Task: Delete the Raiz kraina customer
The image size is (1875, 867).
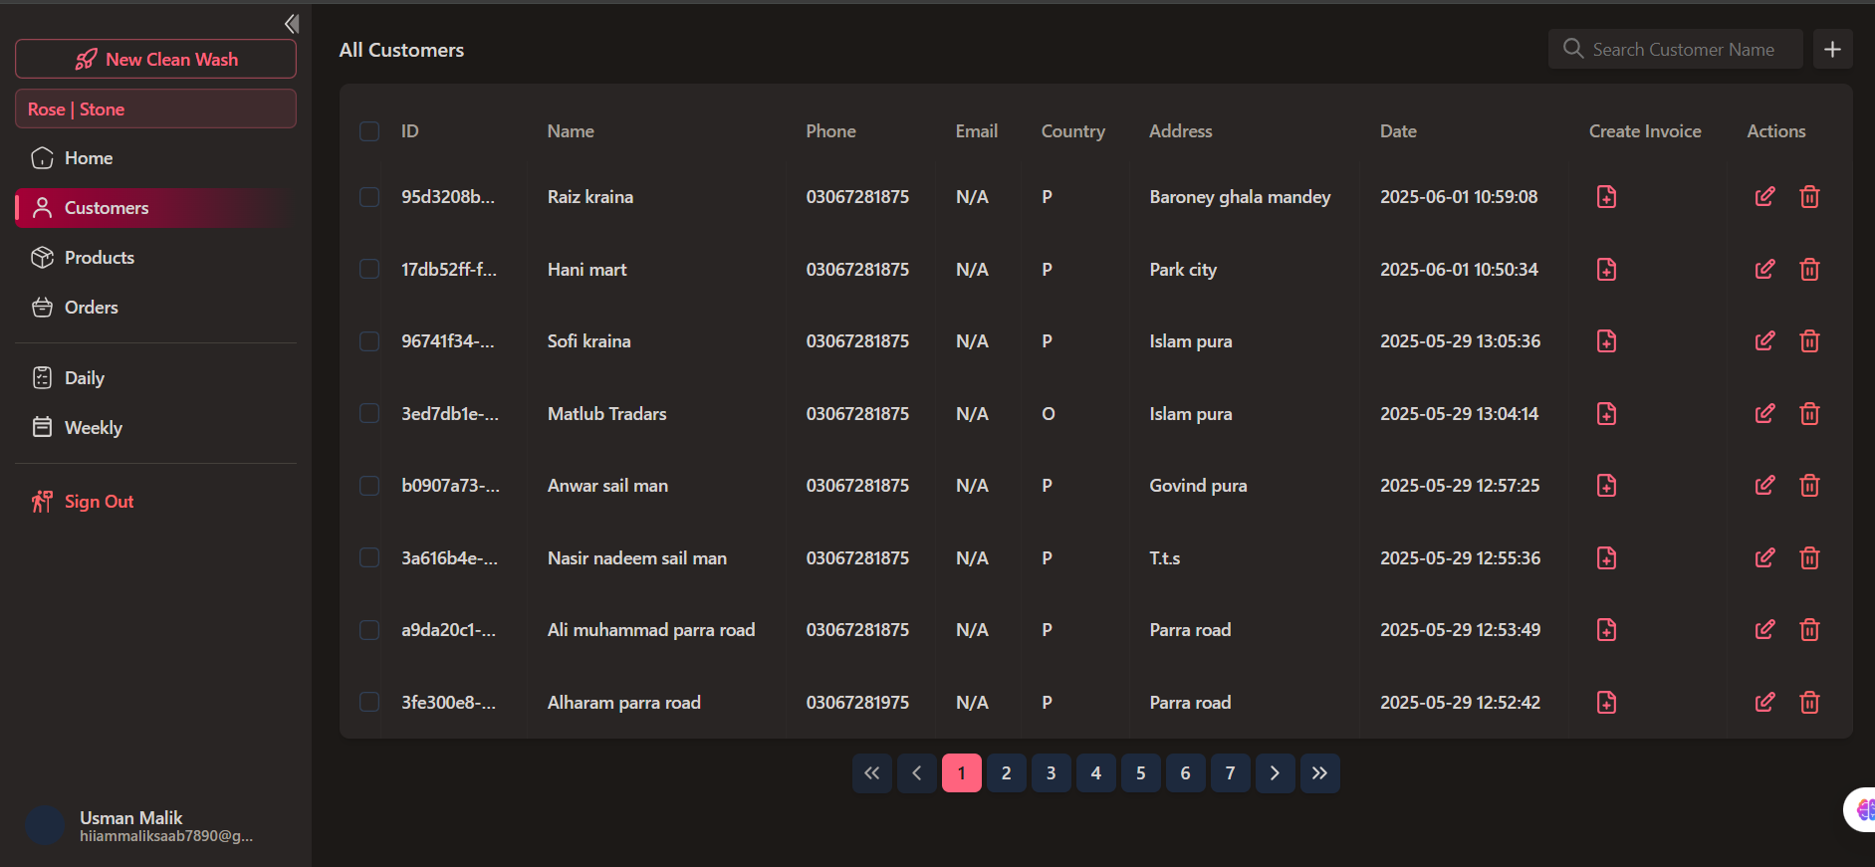Action: [x=1809, y=197]
